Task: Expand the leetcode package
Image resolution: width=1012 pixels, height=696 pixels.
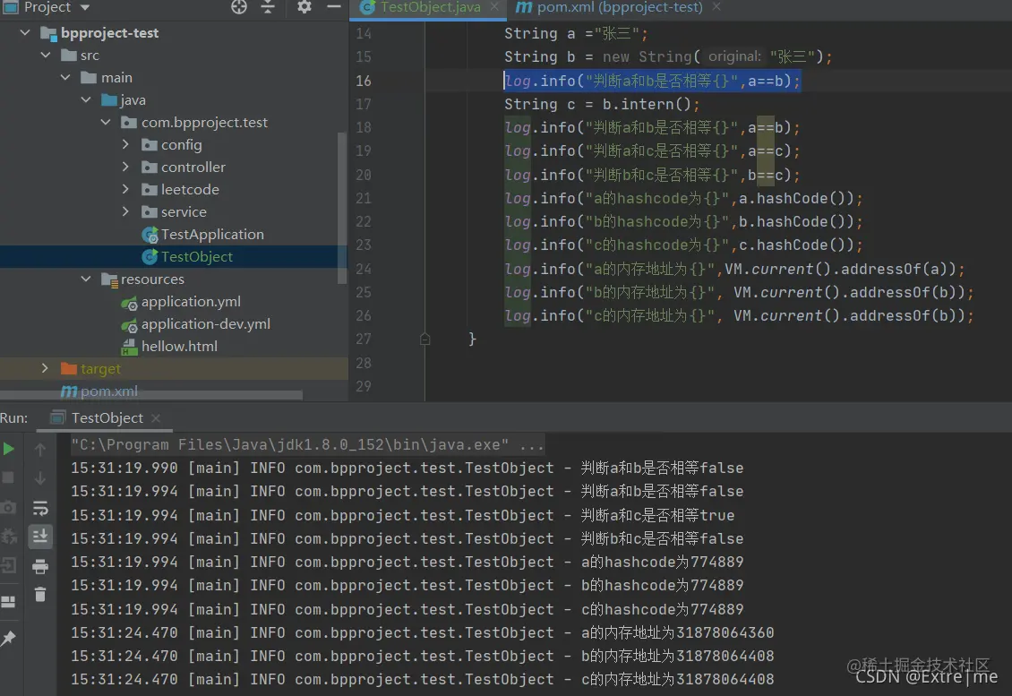Action: [126, 189]
